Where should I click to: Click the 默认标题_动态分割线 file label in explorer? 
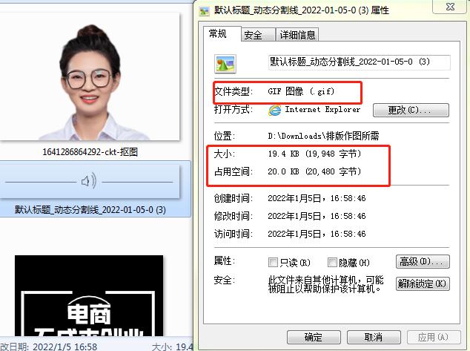[x=90, y=210]
